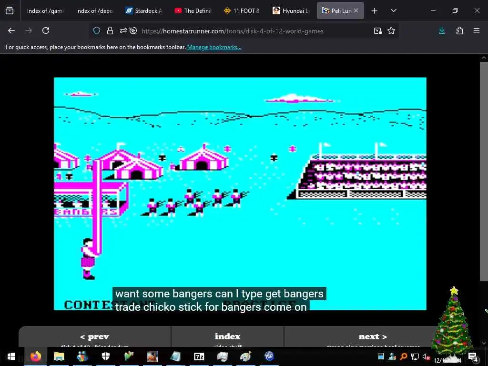Open the Firefox tab overview icon
The image size is (488, 366).
(10, 10)
